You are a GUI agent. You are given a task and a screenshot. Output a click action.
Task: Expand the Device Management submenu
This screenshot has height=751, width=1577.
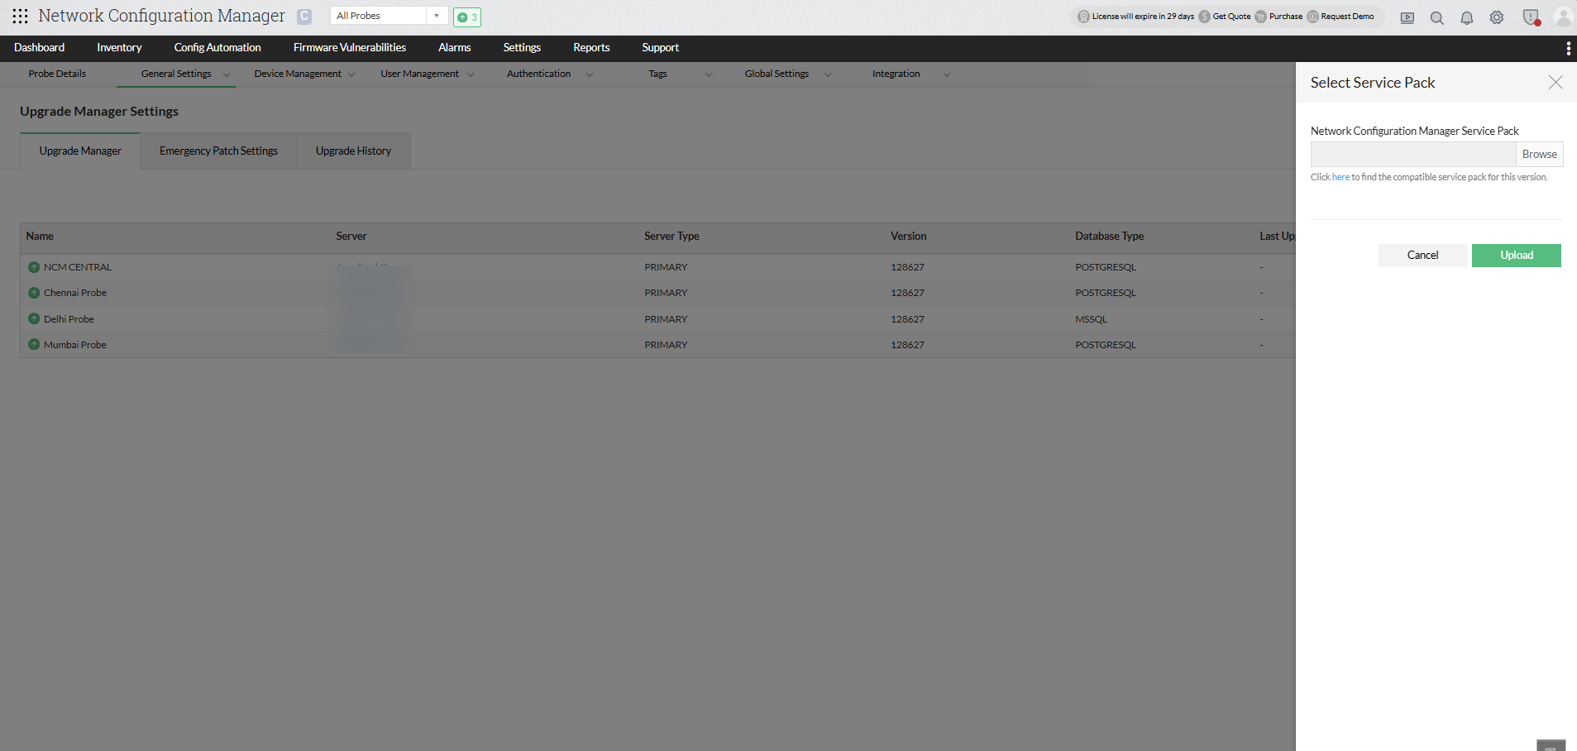[351, 74]
